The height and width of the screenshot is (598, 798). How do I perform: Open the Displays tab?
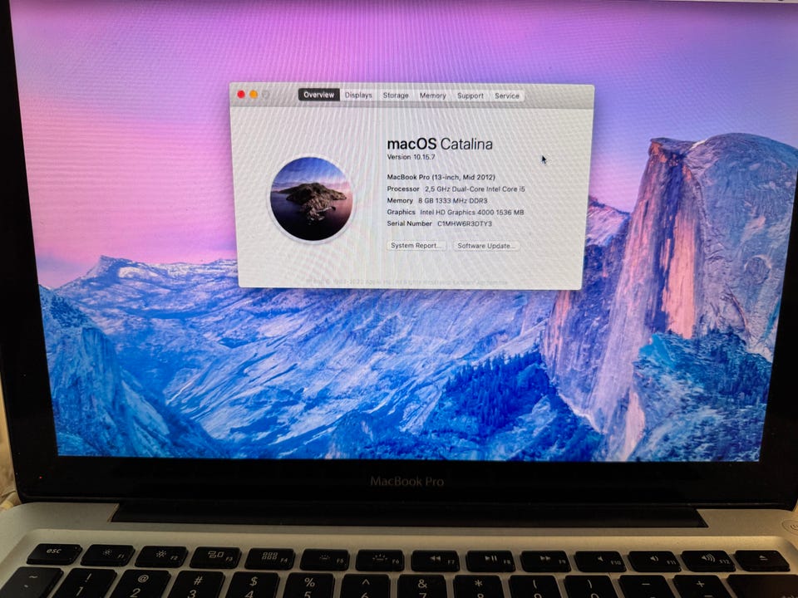(x=358, y=95)
